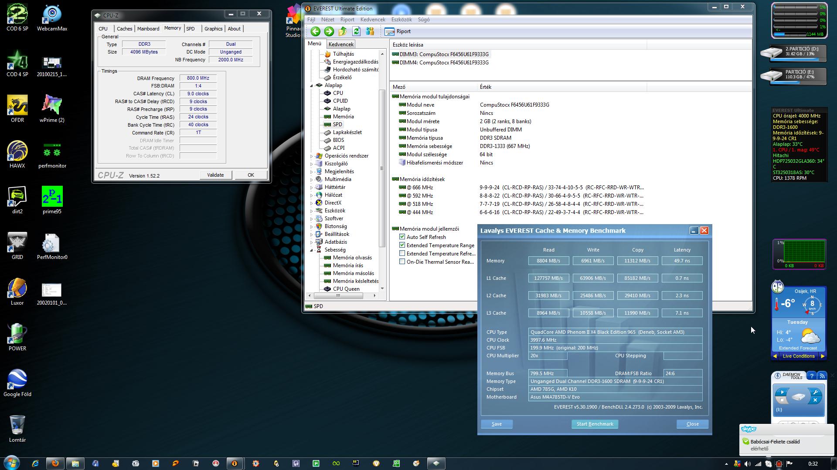Select the Google Föld desktop icon
The height and width of the screenshot is (470, 837).
coord(17,383)
